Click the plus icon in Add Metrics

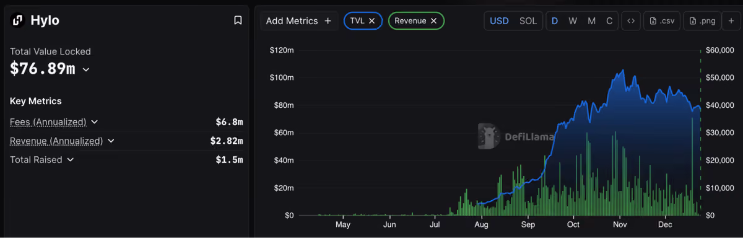[328, 20]
